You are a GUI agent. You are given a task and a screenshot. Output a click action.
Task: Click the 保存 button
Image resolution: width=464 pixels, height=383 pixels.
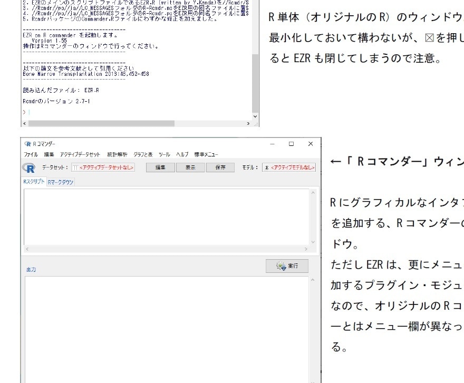click(220, 168)
